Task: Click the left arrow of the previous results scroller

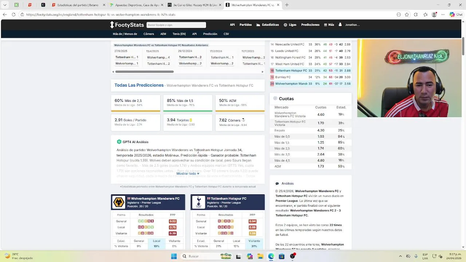Action: point(113,72)
